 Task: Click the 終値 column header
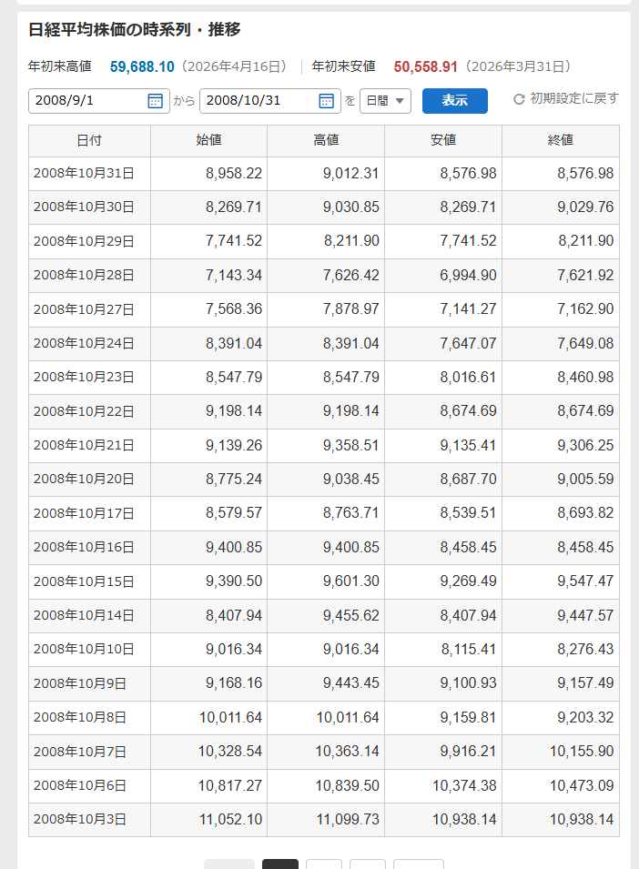[x=561, y=141]
